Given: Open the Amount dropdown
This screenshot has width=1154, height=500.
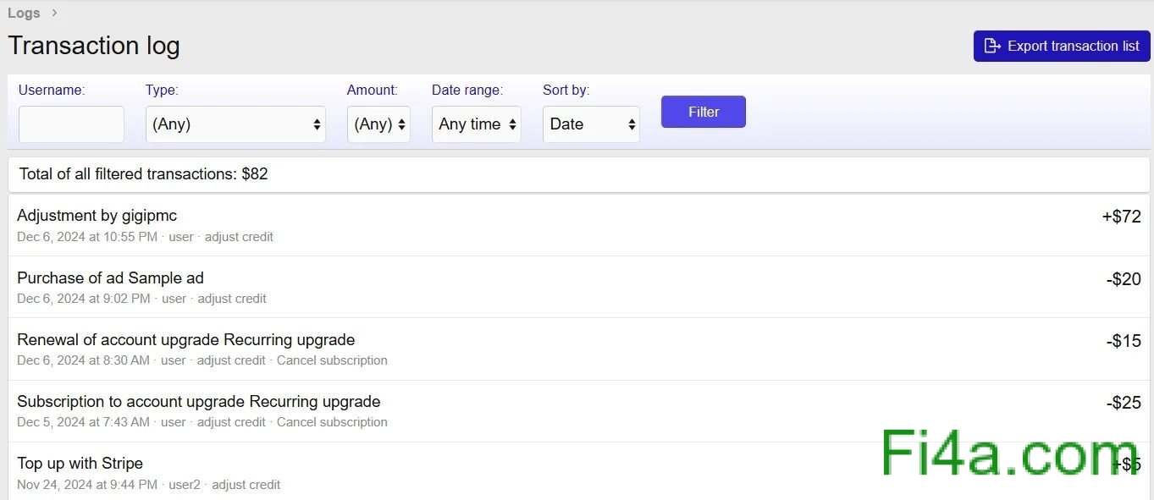Looking at the screenshot, I should coord(378,124).
